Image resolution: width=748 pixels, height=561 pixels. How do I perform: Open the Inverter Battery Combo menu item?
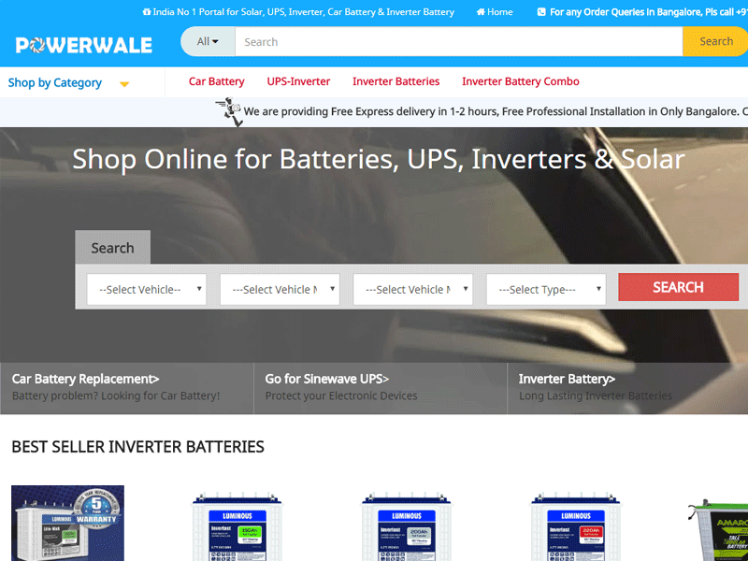(x=521, y=81)
